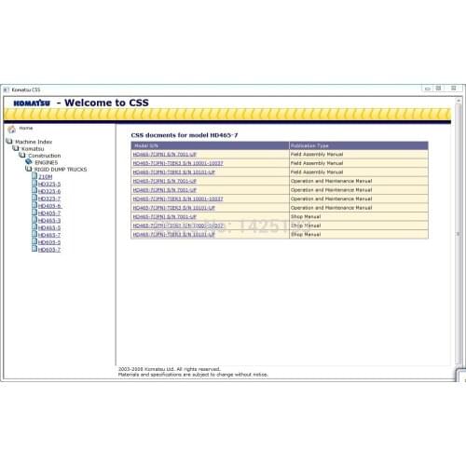This screenshot has height=466, width=466.
Task: Click the Construction book icon
Action: (22, 155)
